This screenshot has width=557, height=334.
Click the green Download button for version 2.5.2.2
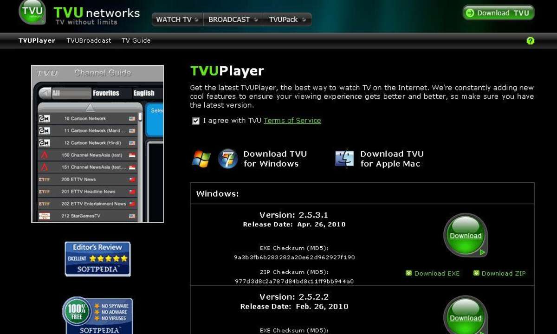click(466, 315)
